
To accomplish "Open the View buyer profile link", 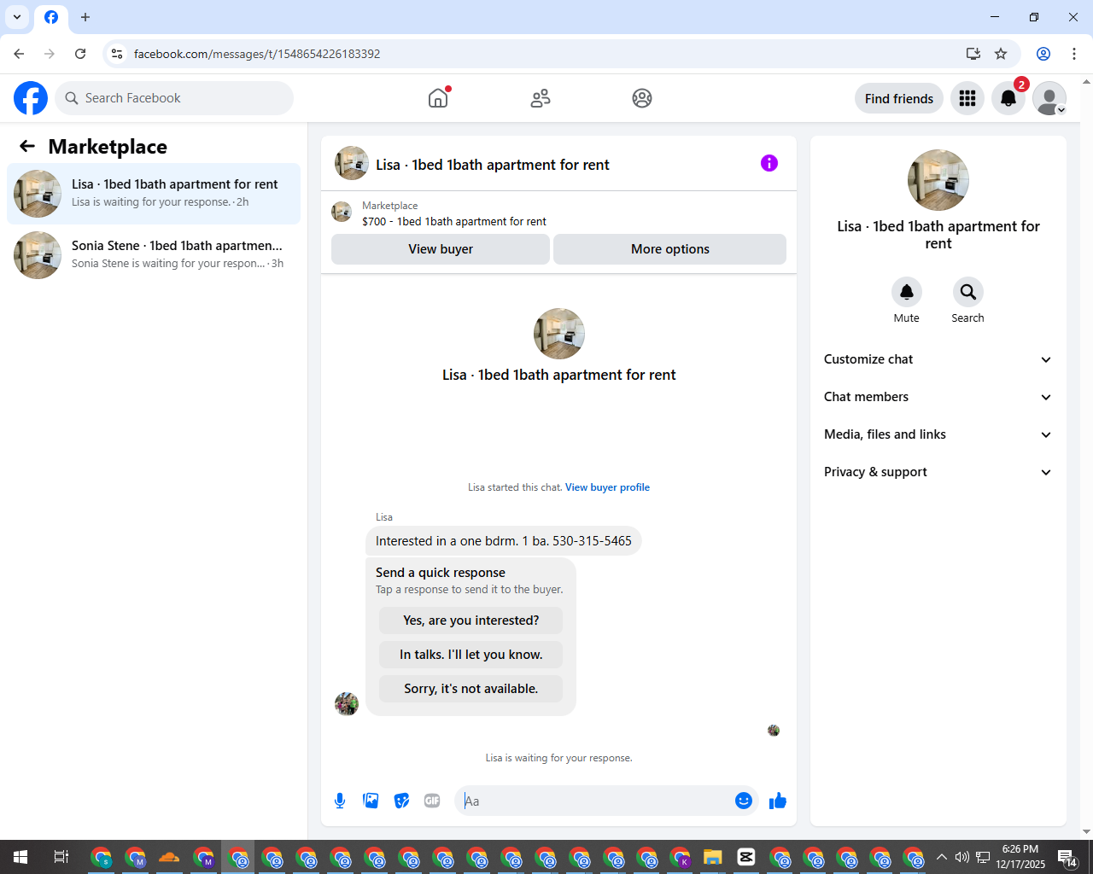I will 607,487.
